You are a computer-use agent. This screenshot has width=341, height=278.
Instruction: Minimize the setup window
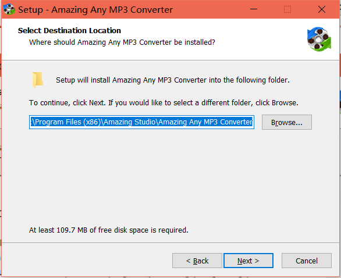pyautogui.click(x=254, y=9)
